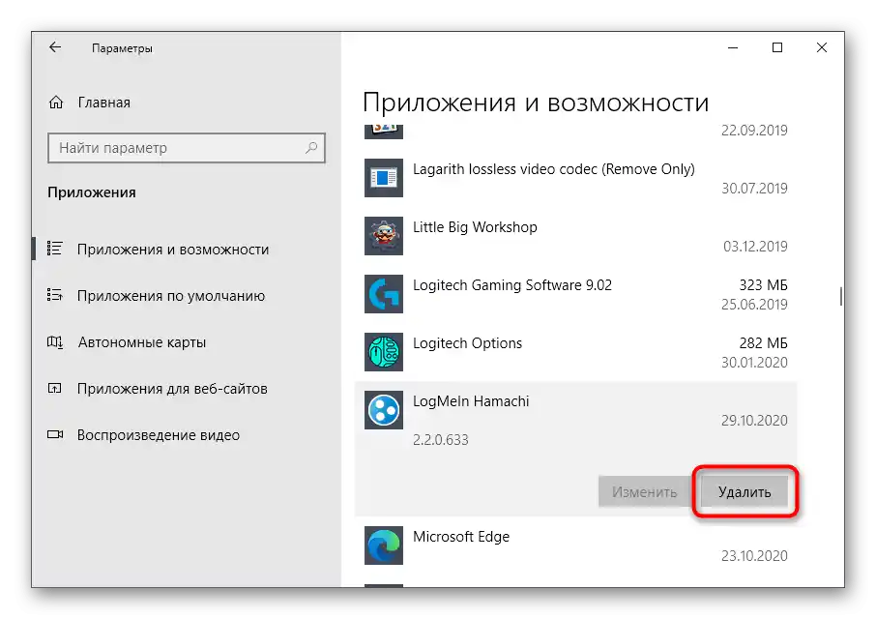Image resolution: width=876 pixels, height=619 pixels.
Task: Minimize the Параметры window
Action: tap(733, 47)
